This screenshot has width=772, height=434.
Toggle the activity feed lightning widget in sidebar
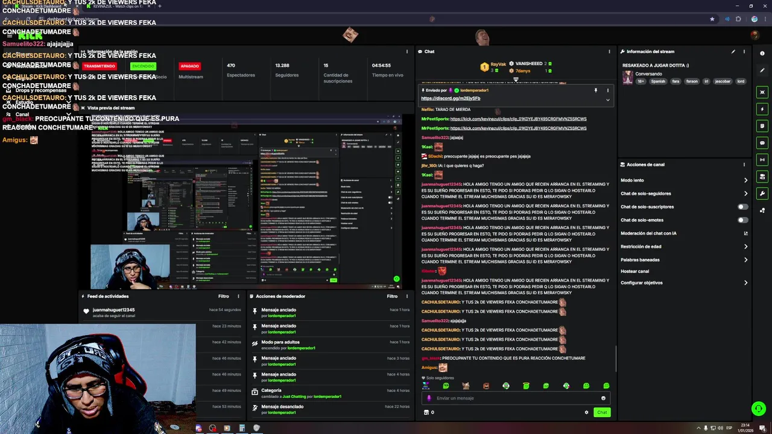(762, 109)
